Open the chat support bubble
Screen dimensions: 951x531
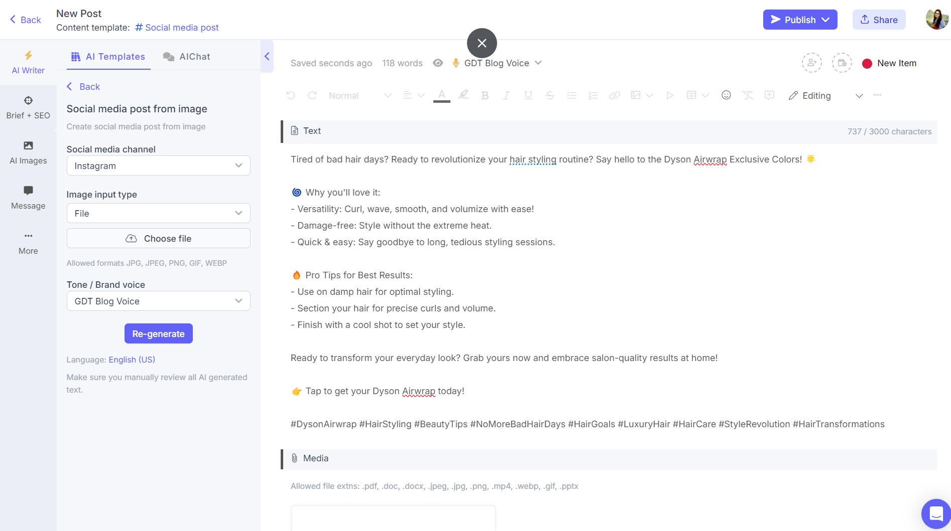click(936, 514)
